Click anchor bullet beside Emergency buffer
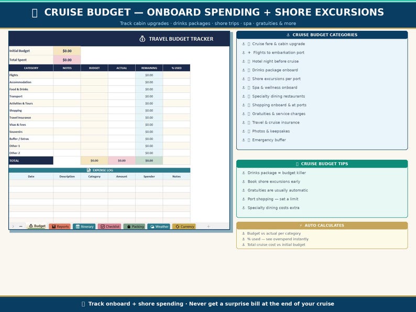 pos(244,140)
